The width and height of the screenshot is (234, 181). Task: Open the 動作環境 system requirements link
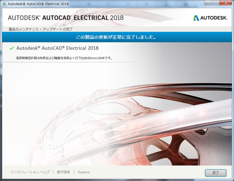pos(64,172)
